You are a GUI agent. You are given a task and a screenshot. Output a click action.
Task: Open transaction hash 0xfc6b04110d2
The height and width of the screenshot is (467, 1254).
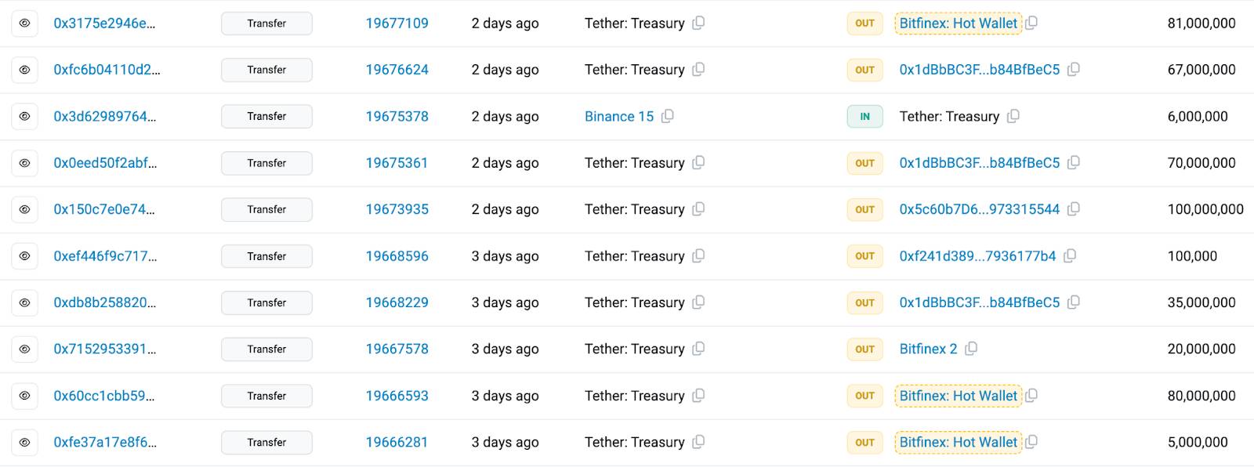[x=107, y=70]
